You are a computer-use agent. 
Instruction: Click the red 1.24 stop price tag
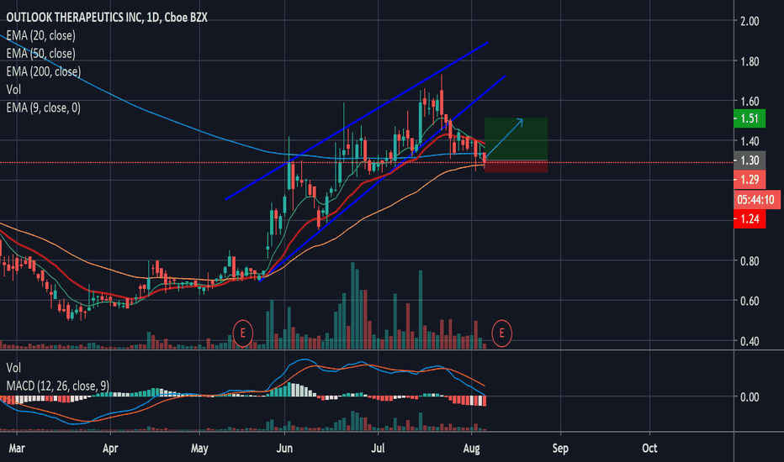coord(750,218)
